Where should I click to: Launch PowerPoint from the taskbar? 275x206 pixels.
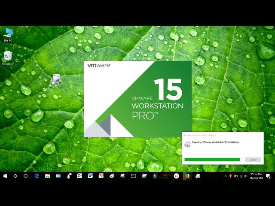click(101, 176)
